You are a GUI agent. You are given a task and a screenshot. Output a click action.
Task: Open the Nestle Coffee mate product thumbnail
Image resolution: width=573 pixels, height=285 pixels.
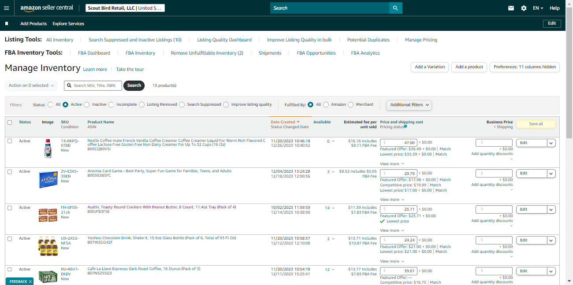click(48, 149)
